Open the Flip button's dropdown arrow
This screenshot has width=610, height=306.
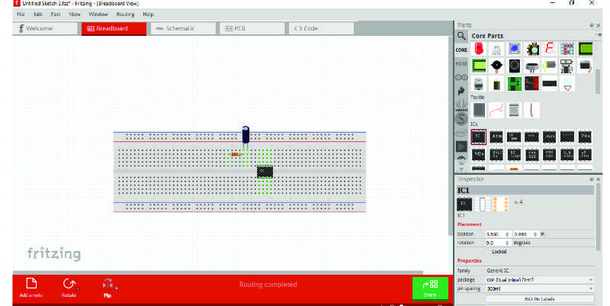(117, 288)
